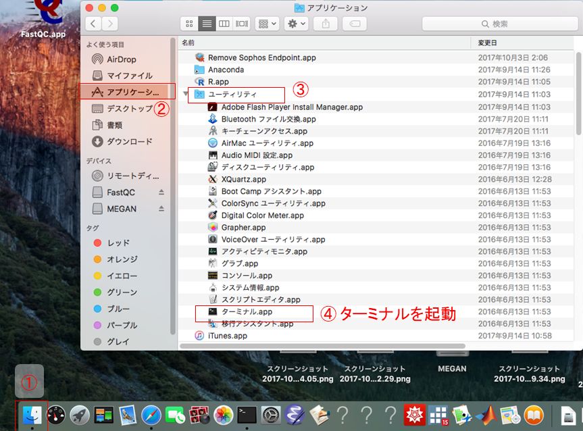Launch Emacs from the Dock
Screen dimensions: 583x431
click(295, 415)
